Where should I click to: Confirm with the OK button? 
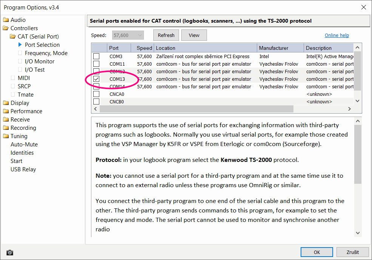coord(317,252)
